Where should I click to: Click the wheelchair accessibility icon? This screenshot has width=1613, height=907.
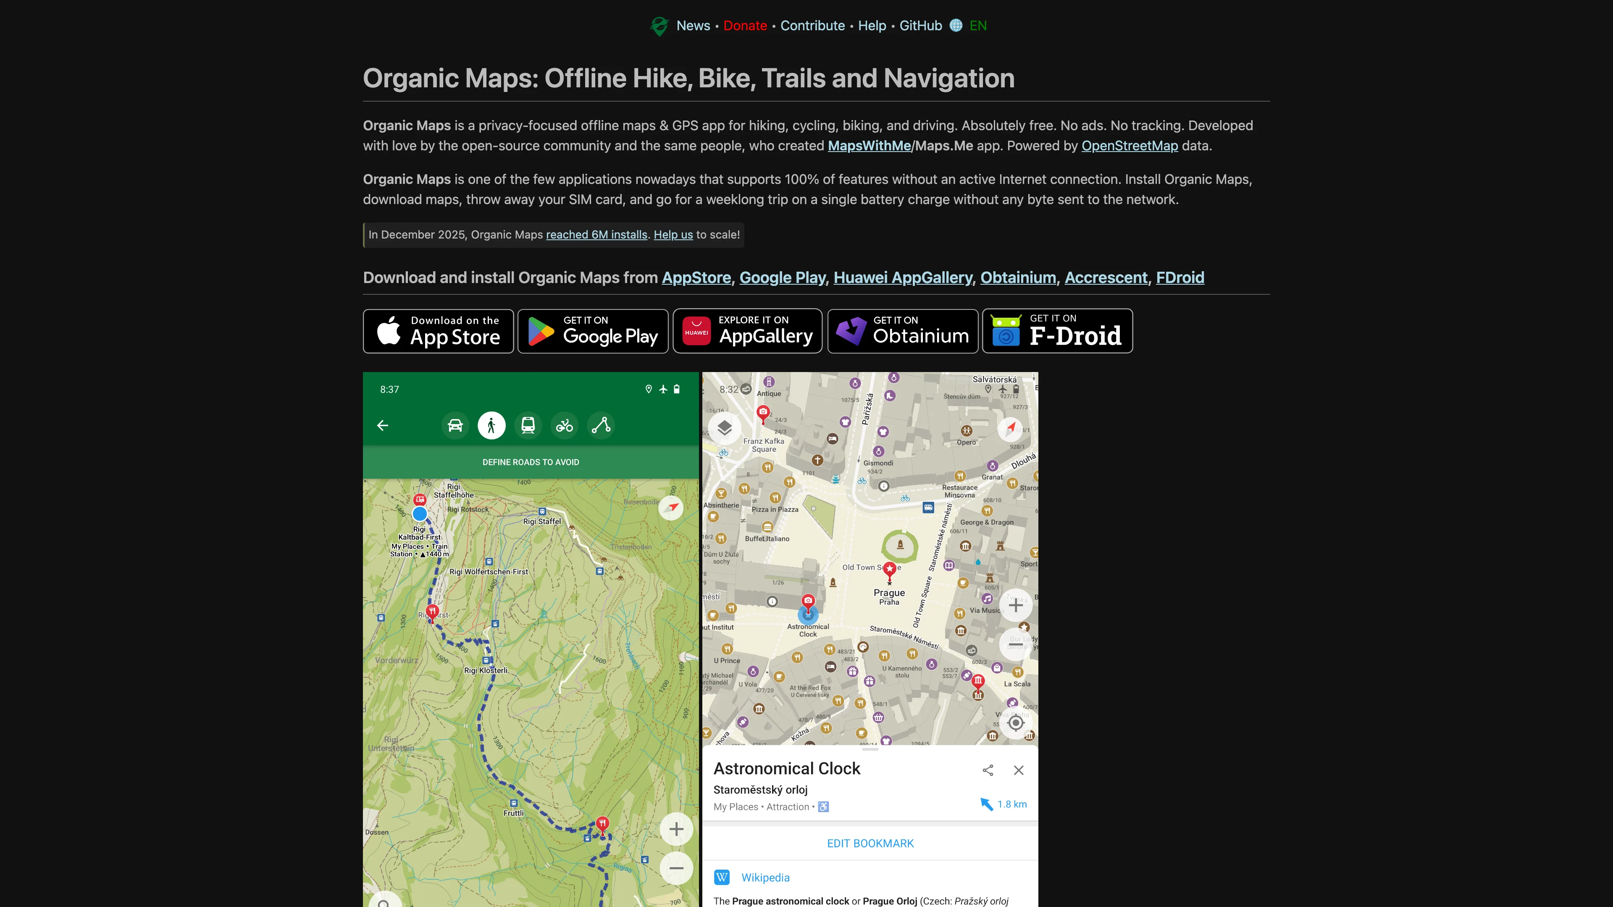823,807
